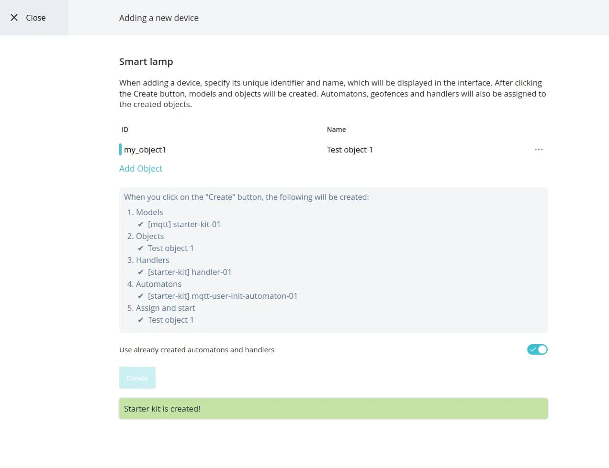The width and height of the screenshot is (609, 468).
Task: Click checkmark beside Test object 1 under Objects
Action: pos(140,248)
